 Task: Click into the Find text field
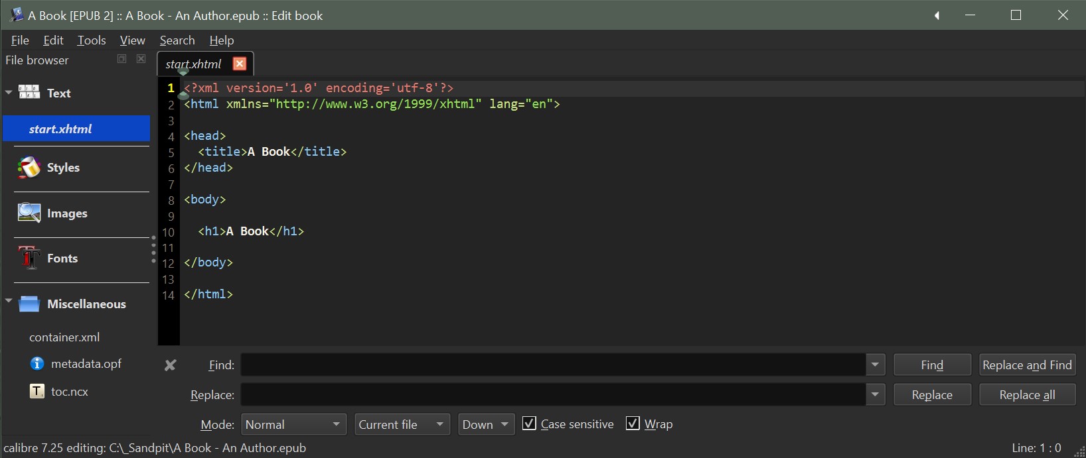(x=552, y=365)
